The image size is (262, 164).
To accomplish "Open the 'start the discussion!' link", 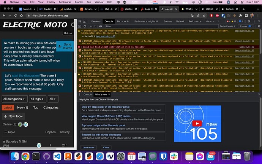I will 26,76.
